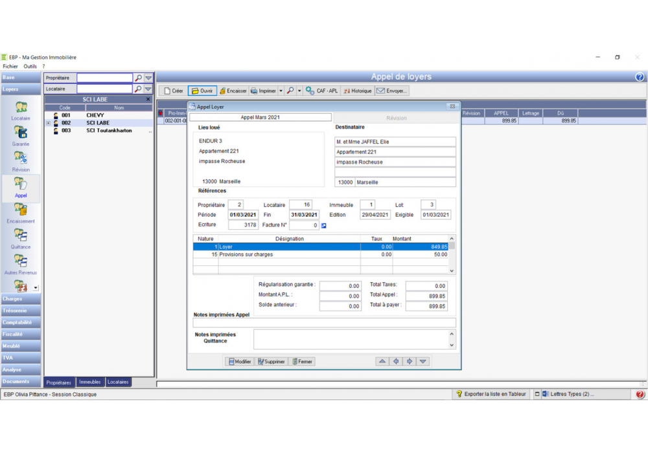
Task: Open the Fichier menu
Action: click(10, 66)
